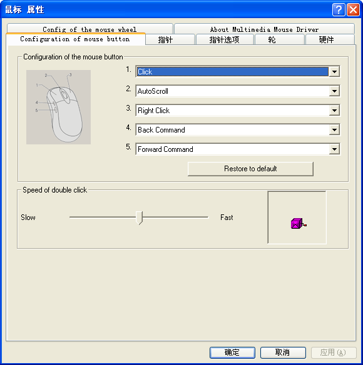Image resolution: width=363 pixels, height=365 pixels.
Task: Click the blue help question mark icon
Action: (x=339, y=10)
